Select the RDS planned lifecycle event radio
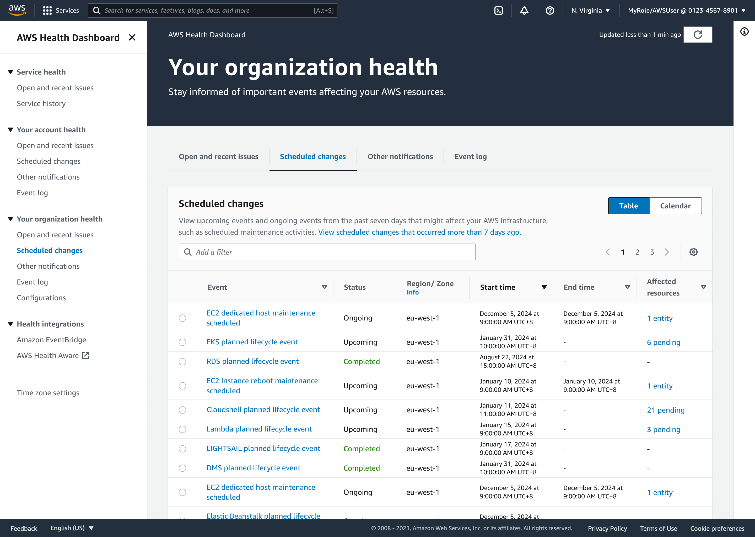This screenshot has width=755, height=537. [182, 361]
